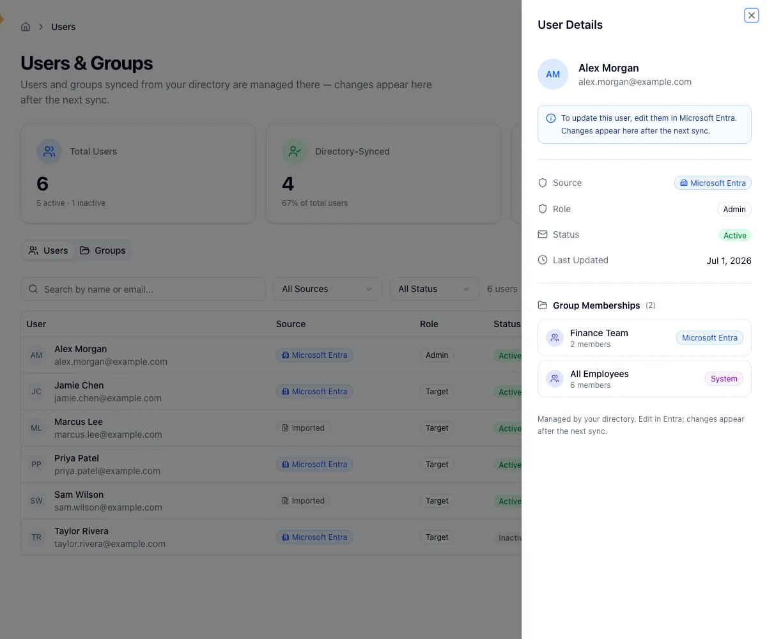The width and height of the screenshot is (767, 639).
Task: Click the Active status badge in details
Action: (734, 235)
